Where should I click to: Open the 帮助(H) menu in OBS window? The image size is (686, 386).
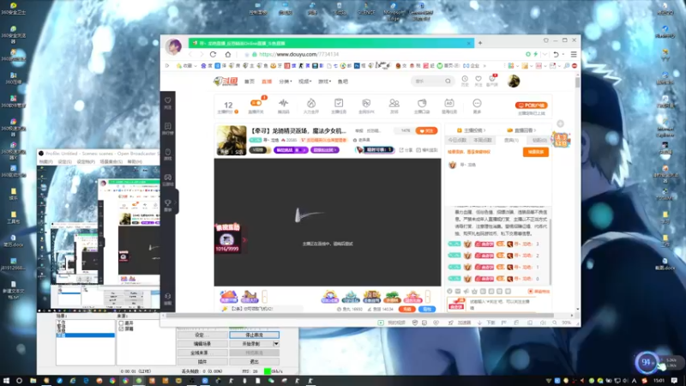[135, 161]
